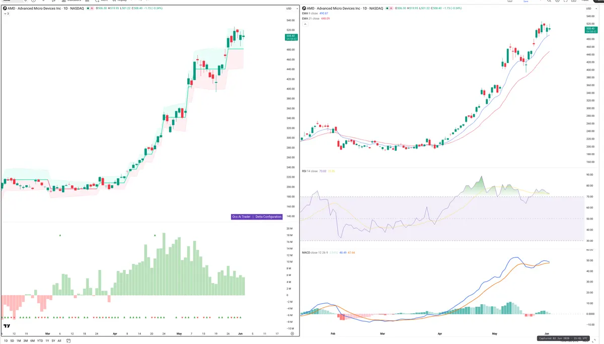604x344 pixels.
Task: Click the AMD logo icon in right chart
Action: (x=304, y=9)
